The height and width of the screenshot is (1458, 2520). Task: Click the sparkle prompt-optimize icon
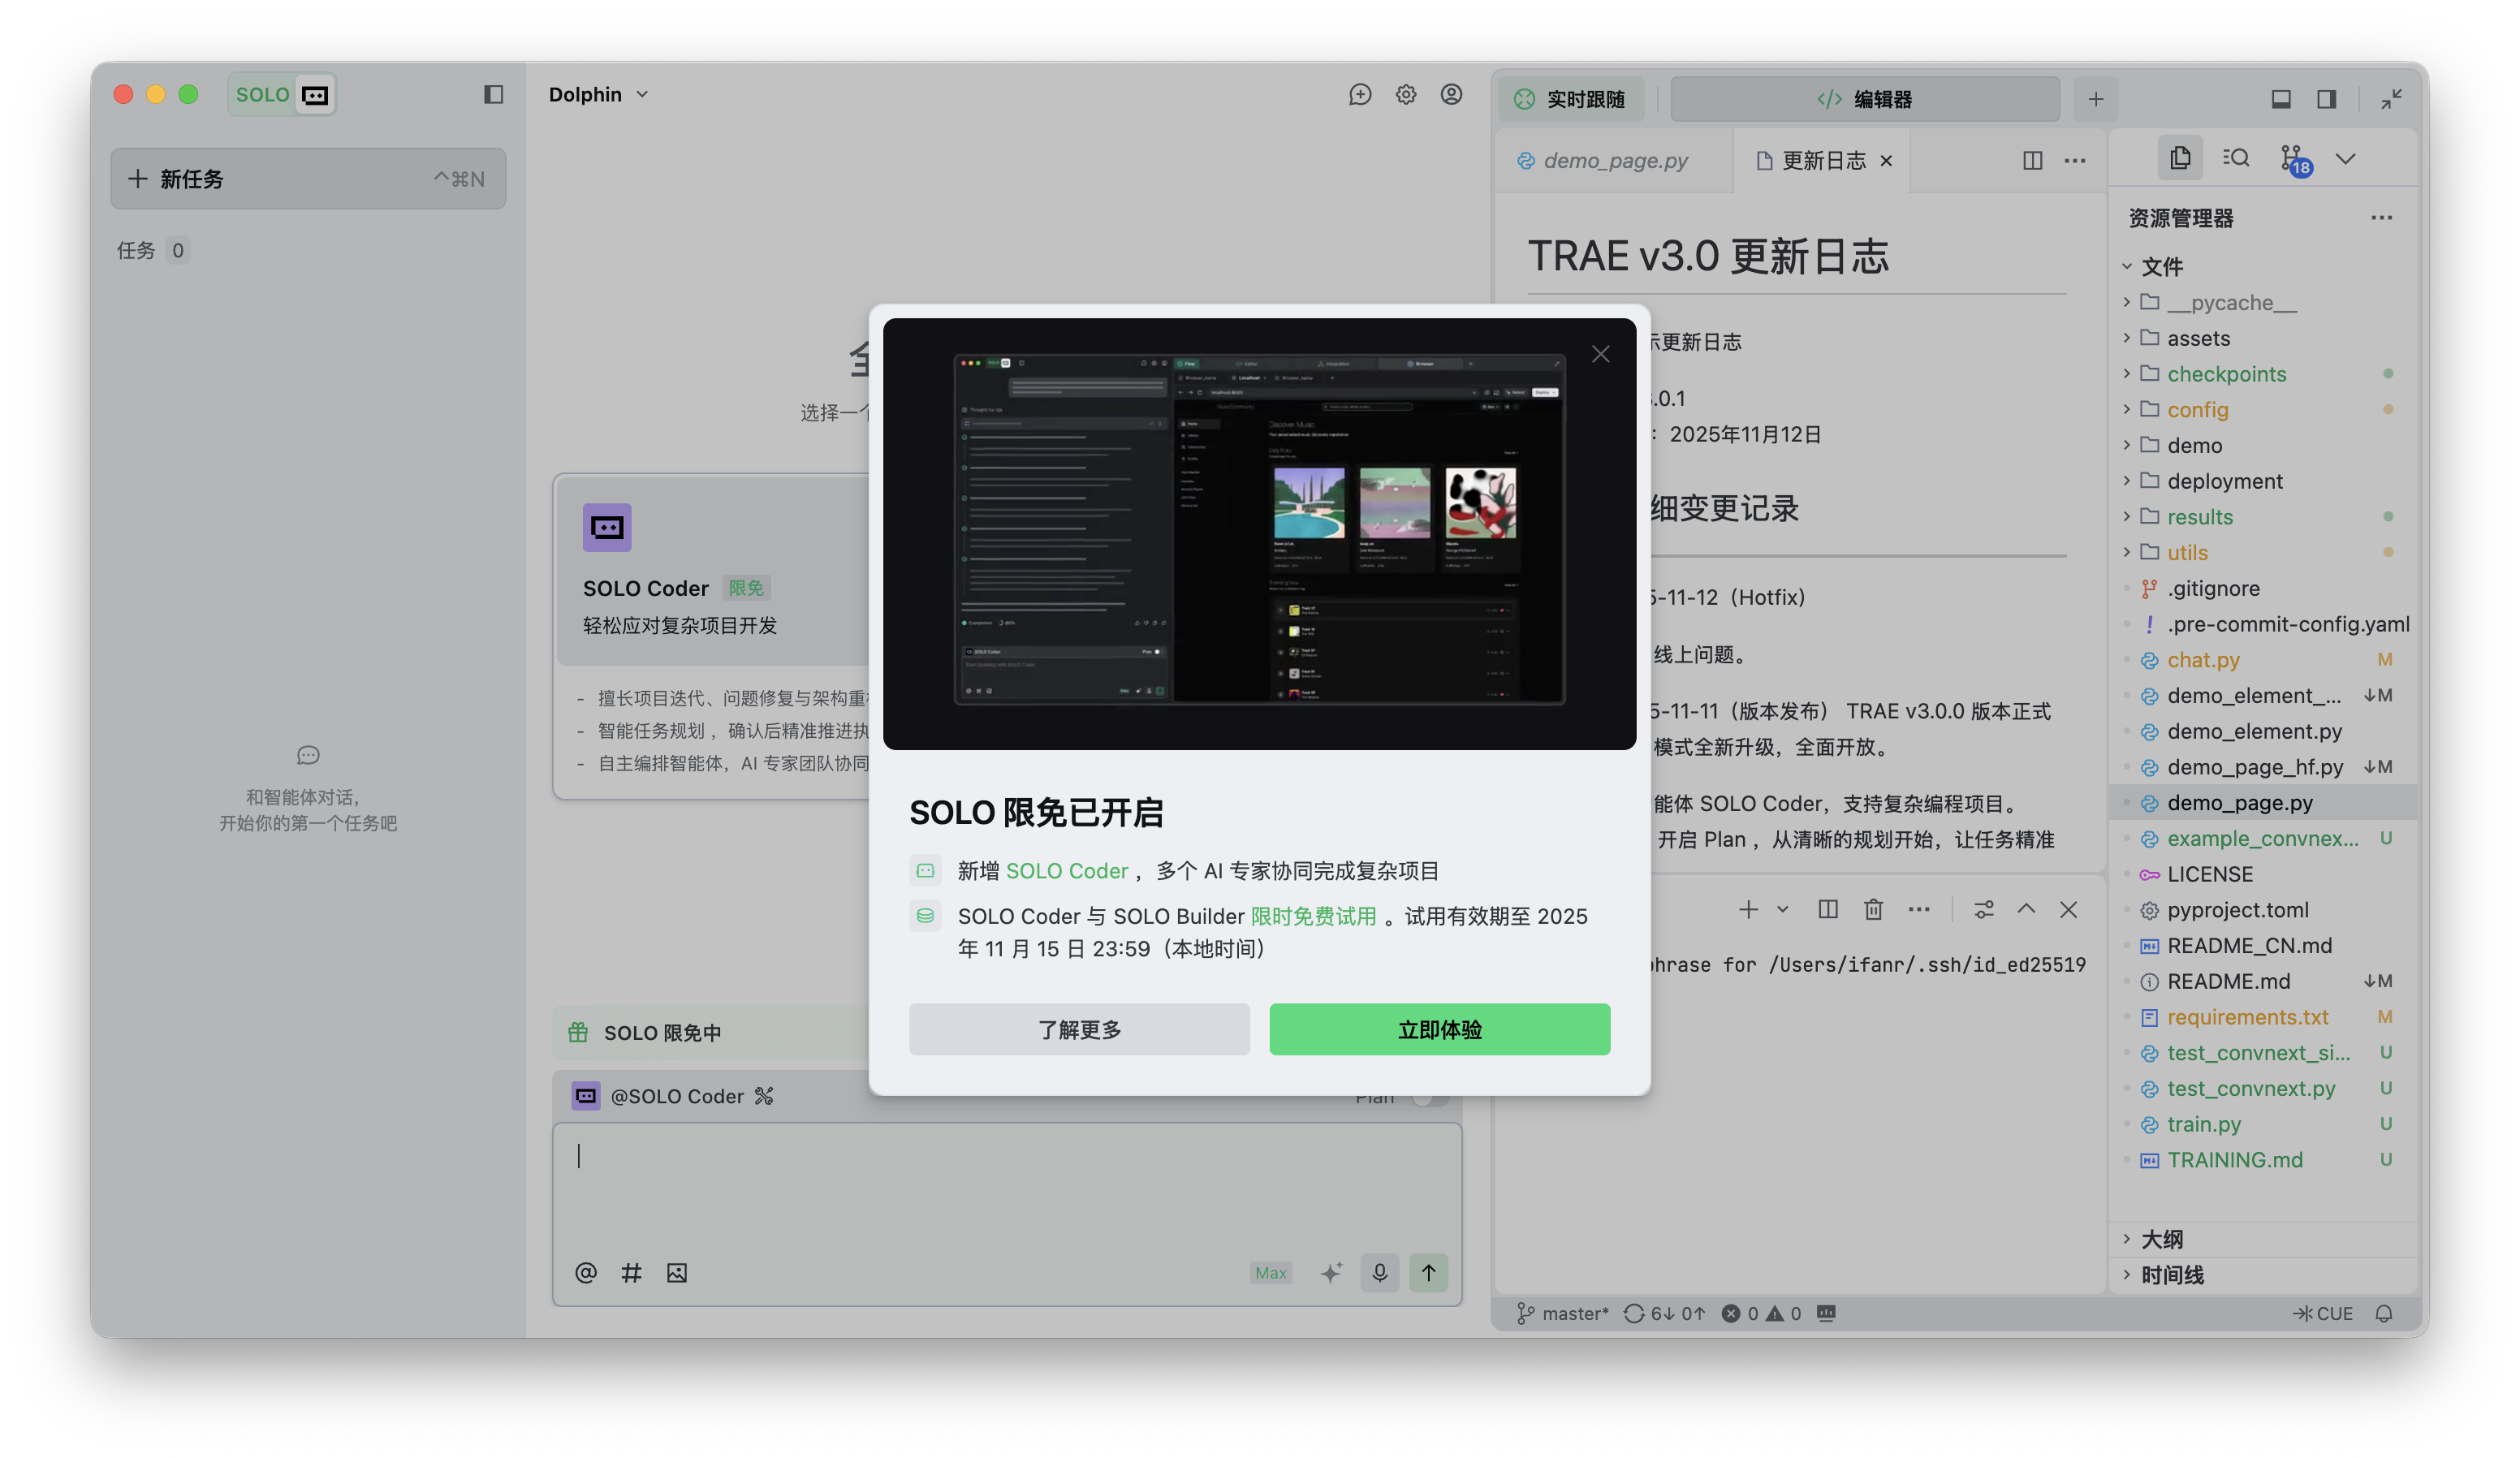[1331, 1272]
